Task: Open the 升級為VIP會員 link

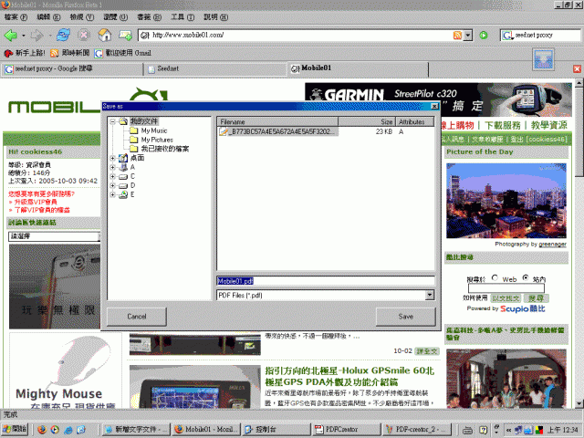Action: 36,202
